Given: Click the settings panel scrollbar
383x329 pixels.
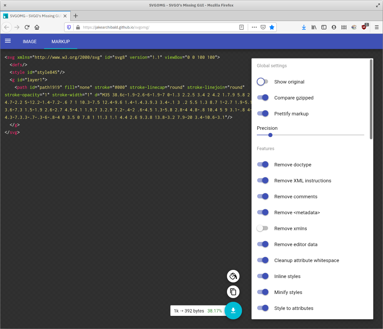Looking at the screenshot, I should pos(371,99).
